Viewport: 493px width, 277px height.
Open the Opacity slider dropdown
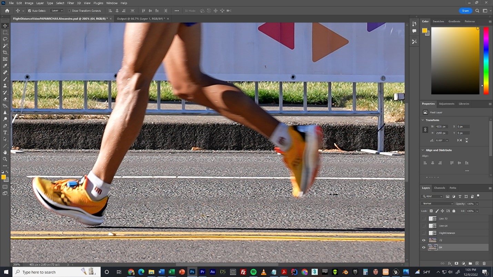pyautogui.click(x=477, y=204)
